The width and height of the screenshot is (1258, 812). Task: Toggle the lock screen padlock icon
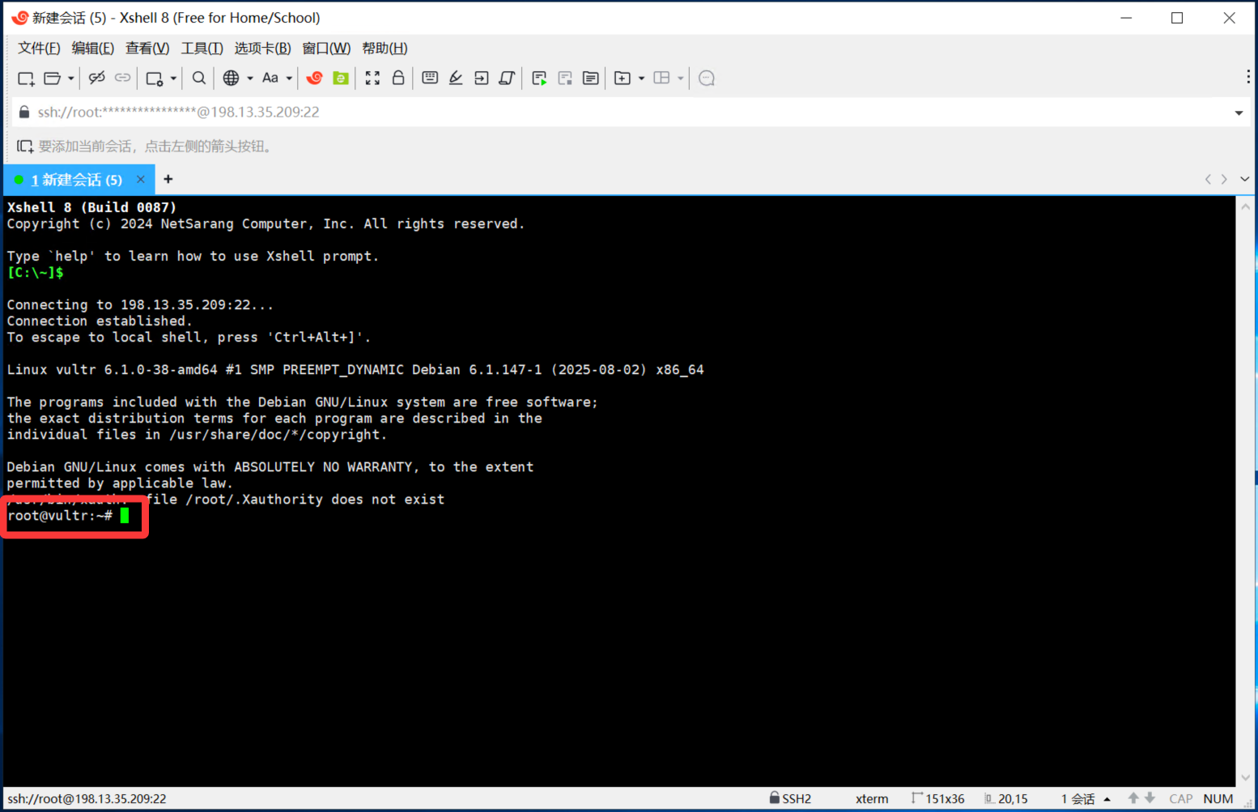398,79
